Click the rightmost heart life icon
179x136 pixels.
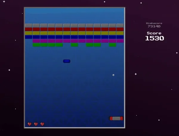pos(42,124)
